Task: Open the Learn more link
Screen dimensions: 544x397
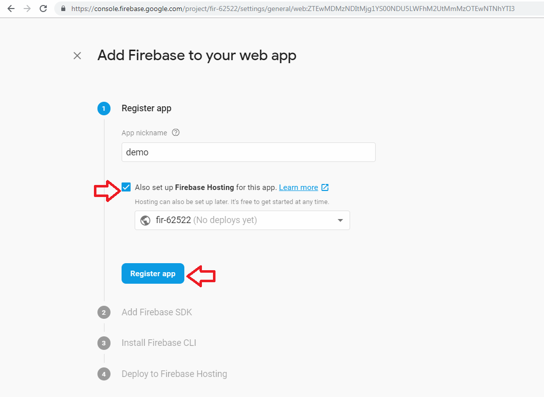Action: click(298, 187)
